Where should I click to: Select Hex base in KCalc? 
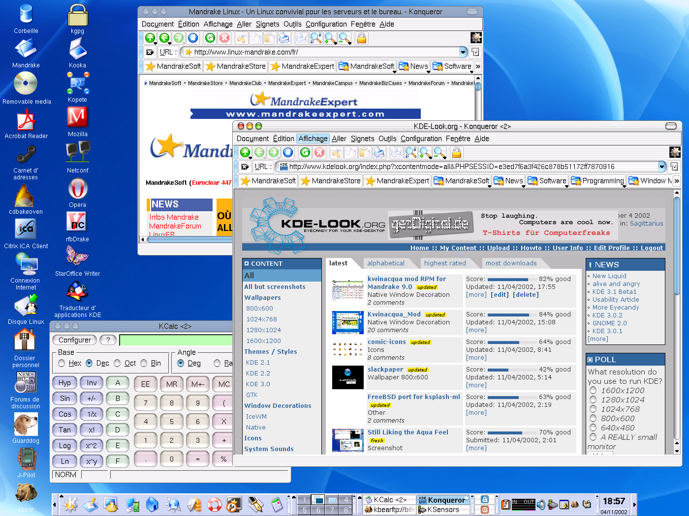[70, 363]
